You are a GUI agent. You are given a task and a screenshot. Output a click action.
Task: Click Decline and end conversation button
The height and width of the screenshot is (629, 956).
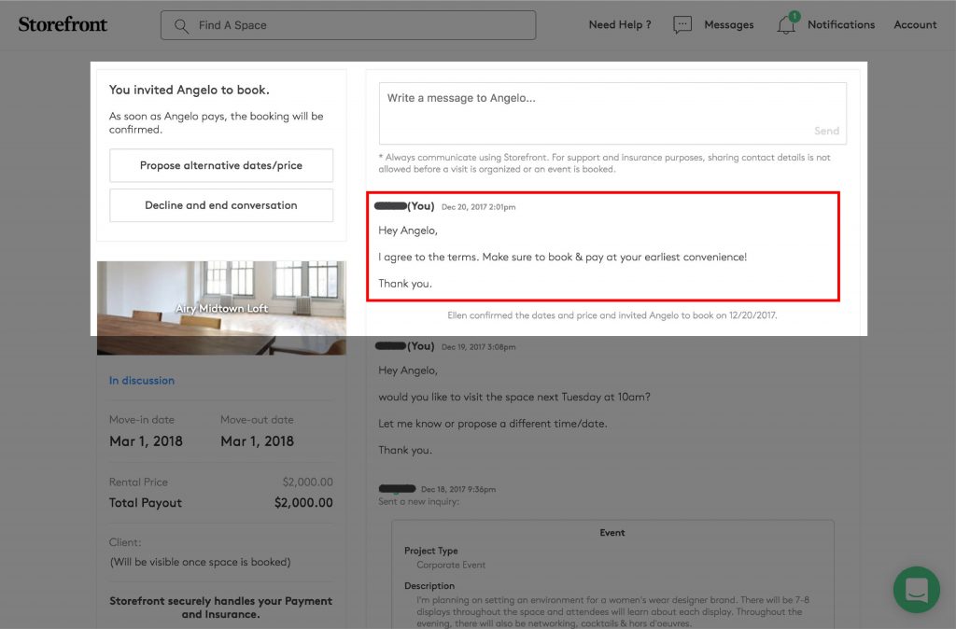click(x=221, y=205)
